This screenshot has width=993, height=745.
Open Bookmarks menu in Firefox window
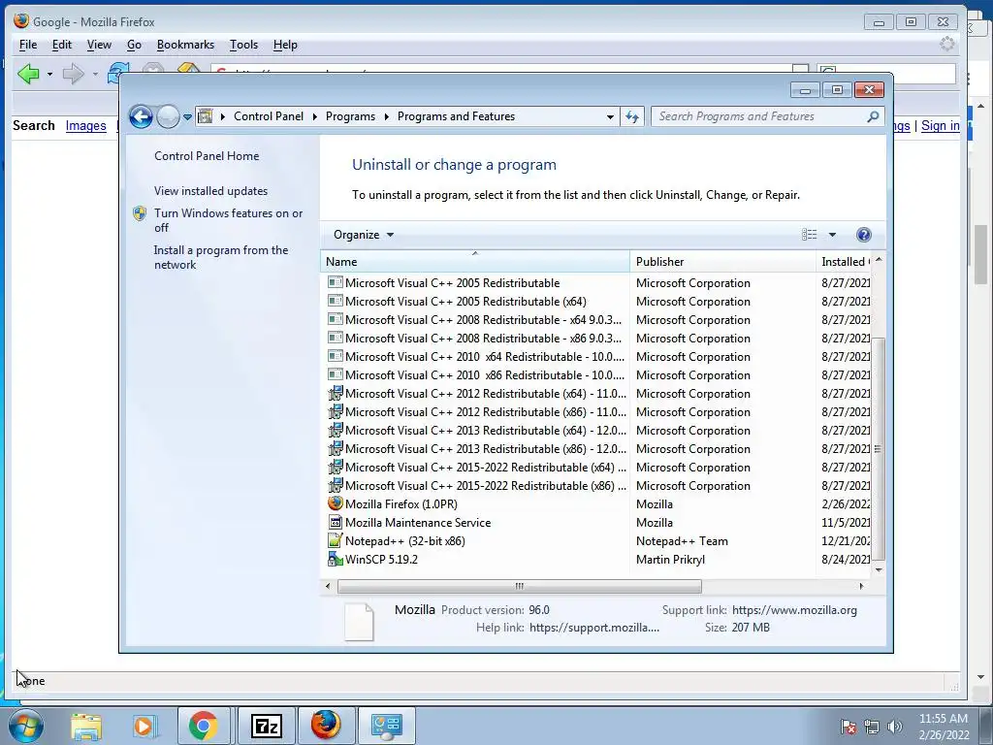pyautogui.click(x=185, y=45)
